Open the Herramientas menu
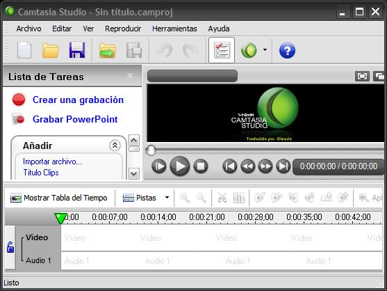The width and height of the screenshot is (387, 291). coord(174,29)
